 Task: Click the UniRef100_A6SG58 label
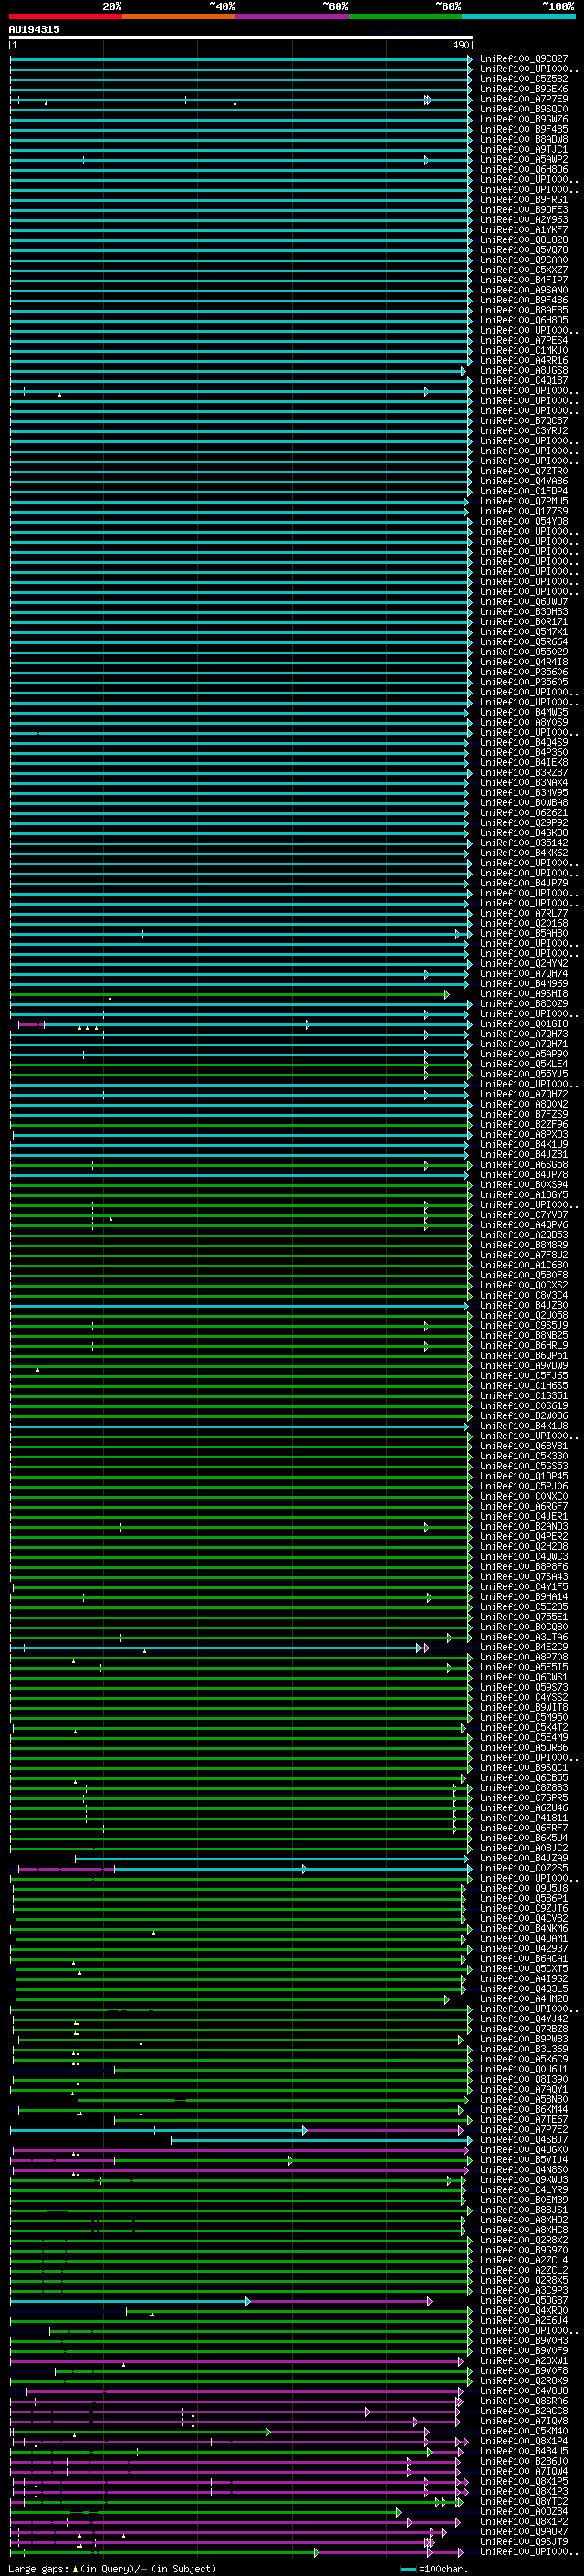[524, 1165]
